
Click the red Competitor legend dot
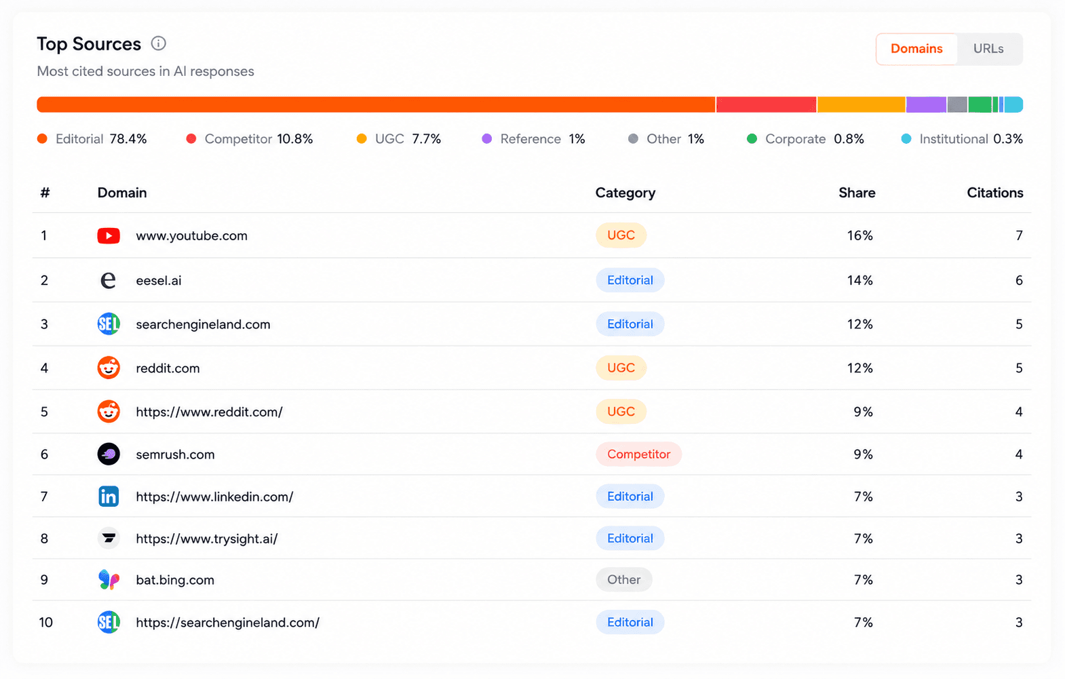coord(191,138)
